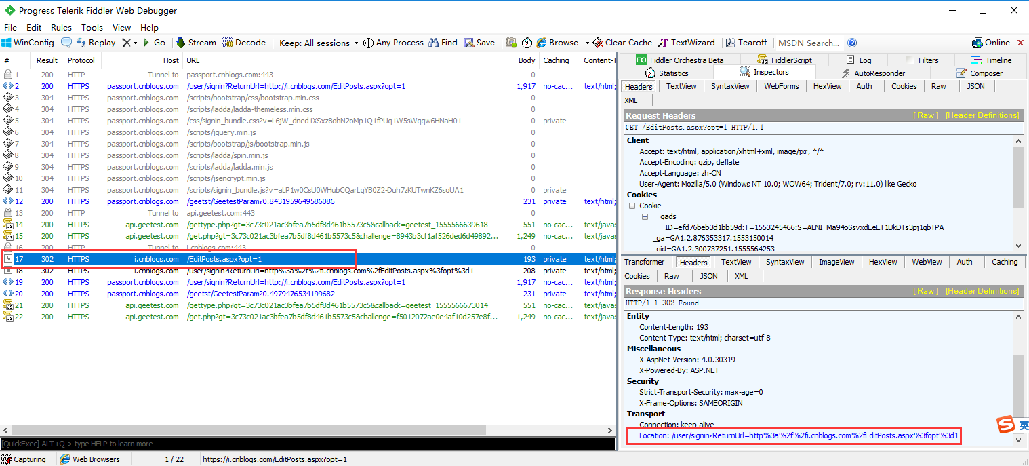
Task: Click the Sogou input method icon
Action: click(x=1005, y=425)
